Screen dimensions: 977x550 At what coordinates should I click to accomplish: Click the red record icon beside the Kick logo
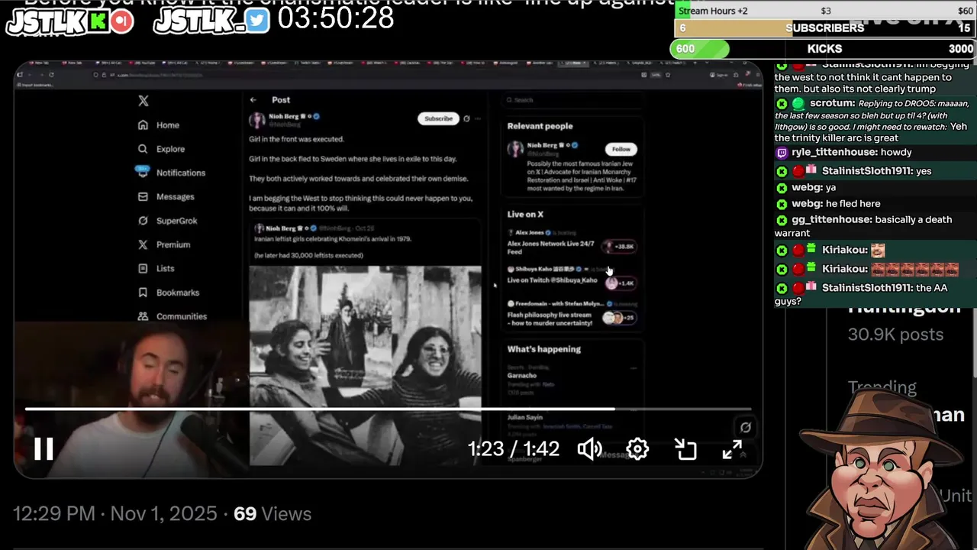click(x=121, y=21)
